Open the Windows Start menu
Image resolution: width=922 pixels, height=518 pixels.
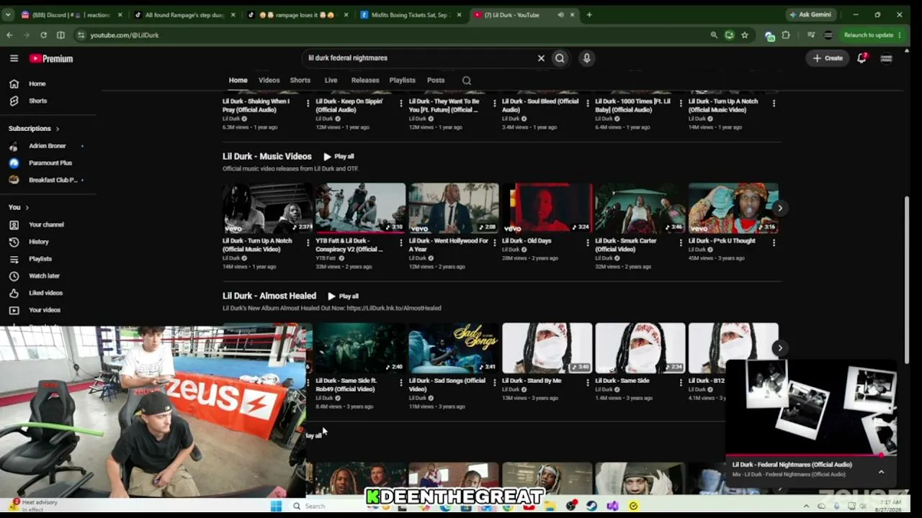276,506
